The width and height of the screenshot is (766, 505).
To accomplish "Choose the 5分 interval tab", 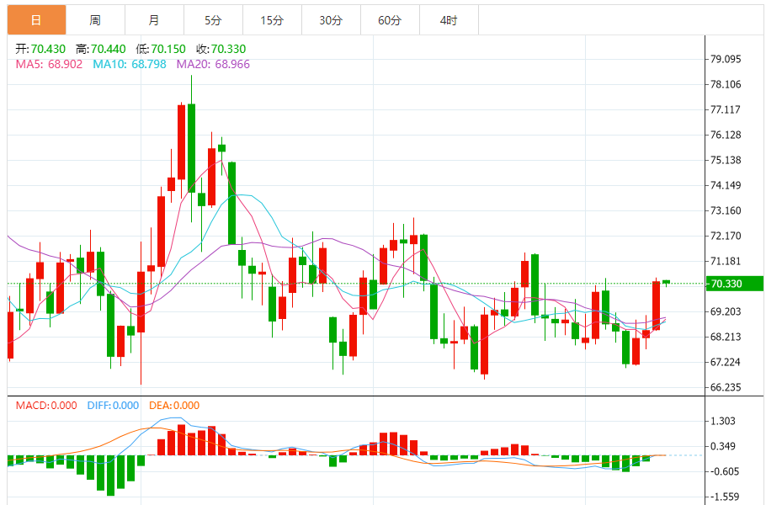I will point(214,20).
